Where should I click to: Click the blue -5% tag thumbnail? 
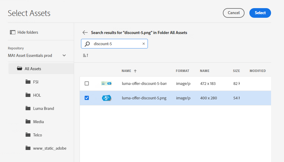coord(107,98)
